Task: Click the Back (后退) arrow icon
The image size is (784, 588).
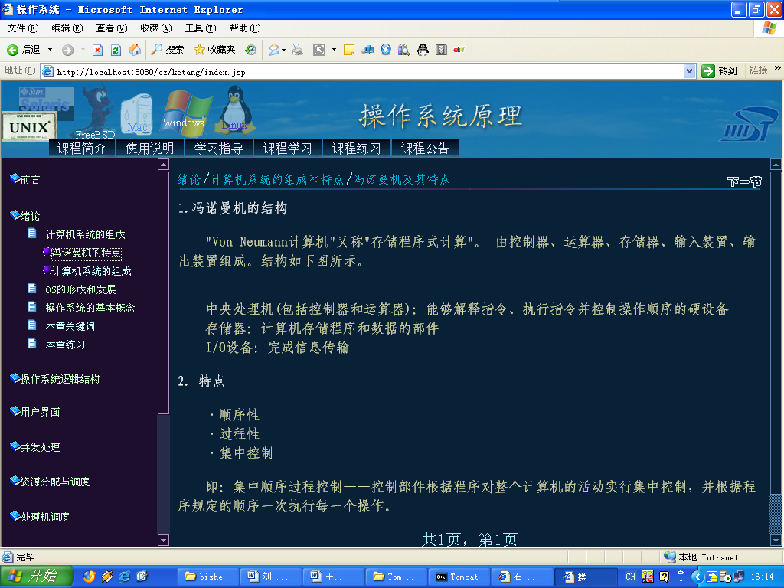Action: [12, 50]
